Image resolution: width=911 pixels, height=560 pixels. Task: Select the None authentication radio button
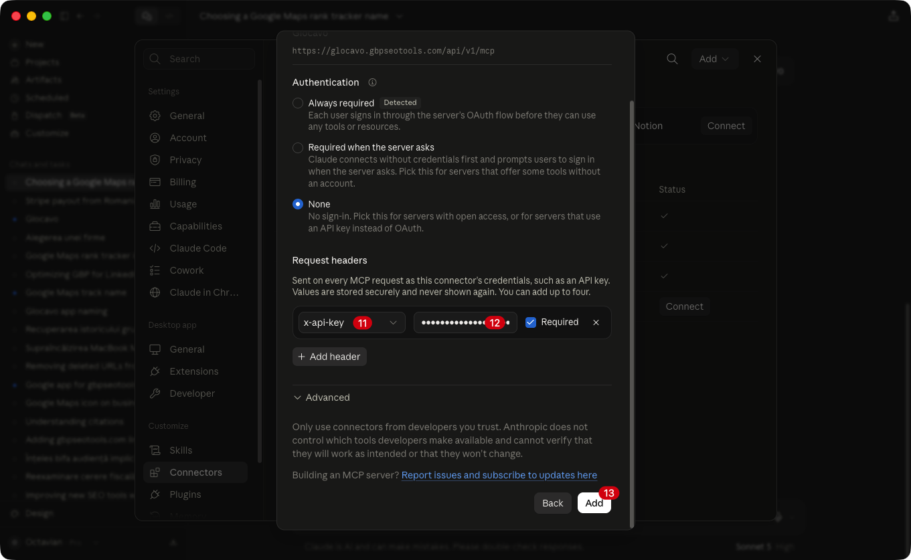pos(298,204)
